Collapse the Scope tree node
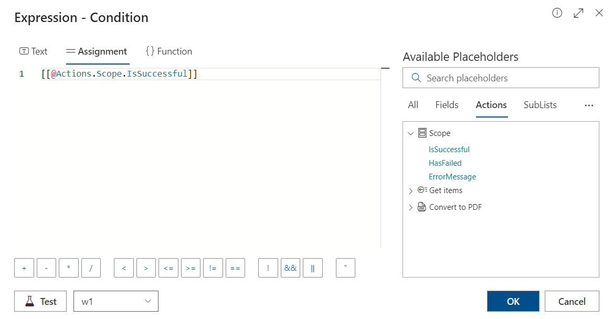 click(410, 134)
